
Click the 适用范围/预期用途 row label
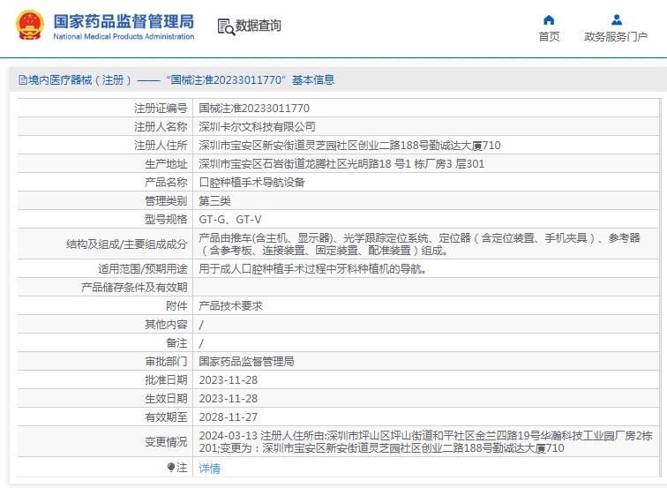[143, 269]
